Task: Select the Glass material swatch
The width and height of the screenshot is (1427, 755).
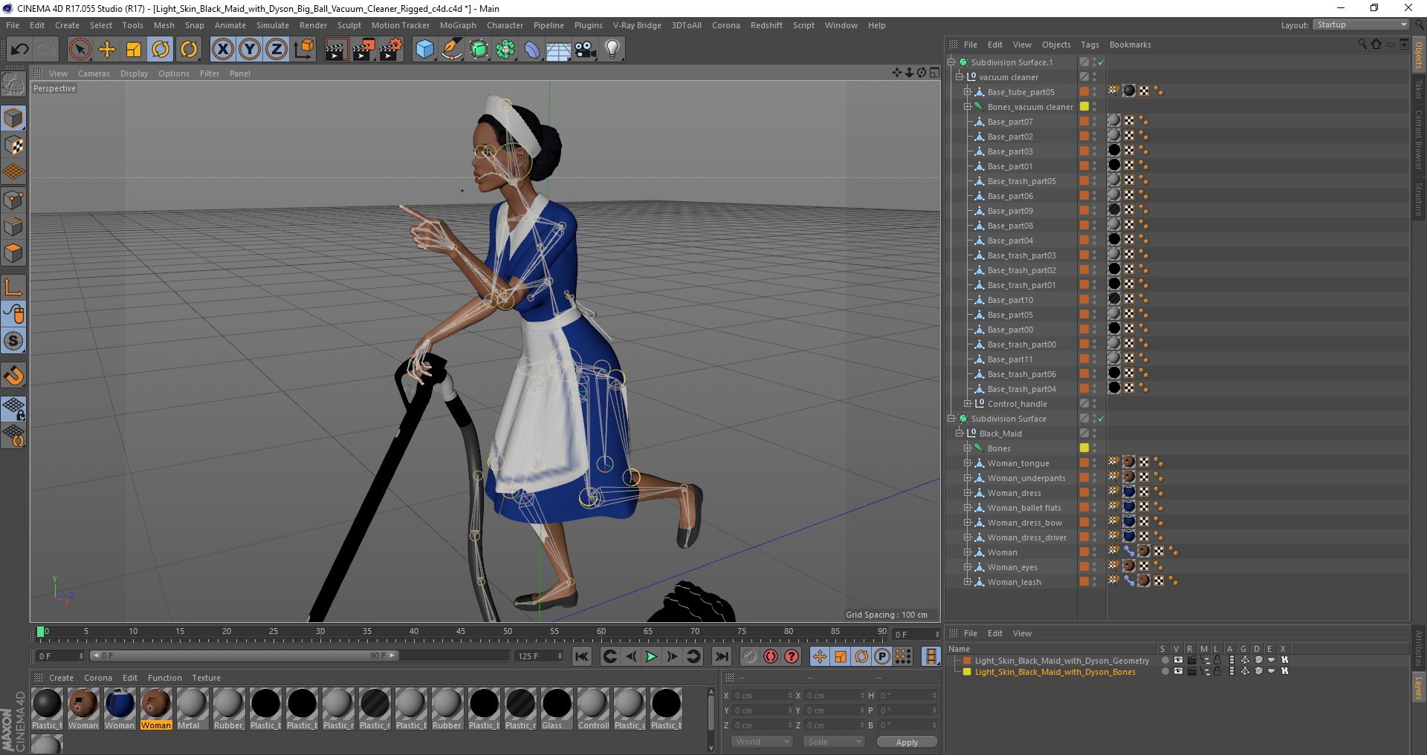Action: [556, 708]
